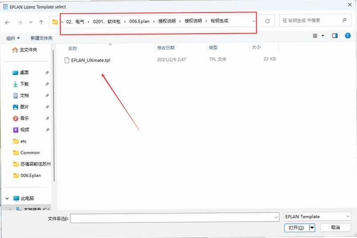
Task: Select the EPLAN_Ultimate.tpl file
Action: (91, 60)
